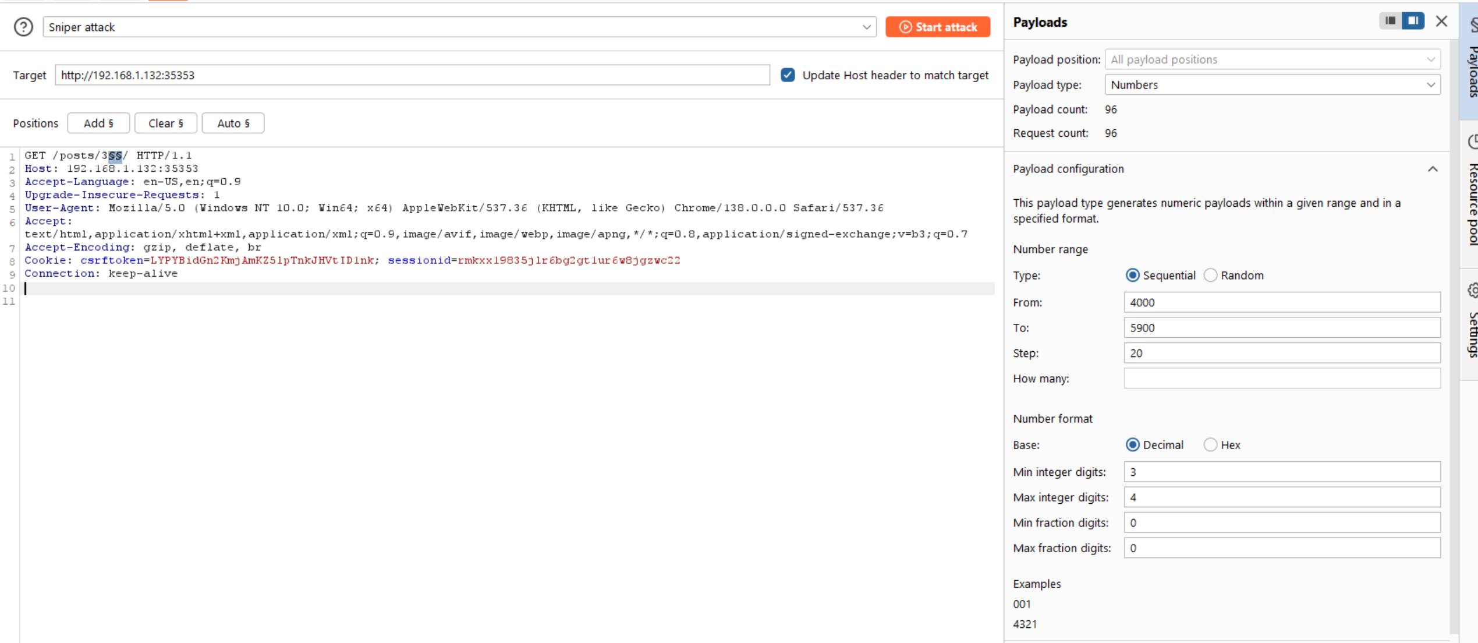
Task: Open the Payload type Numbers dropdown
Action: [1273, 85]
